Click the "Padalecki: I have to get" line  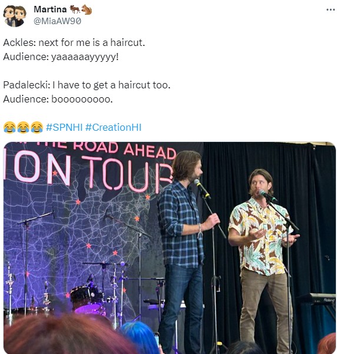point(87,85)
